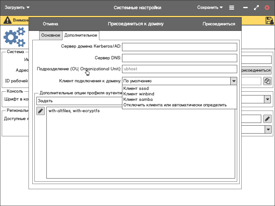Pick Клиент samba in dropdown list

[x=138, y=100]
